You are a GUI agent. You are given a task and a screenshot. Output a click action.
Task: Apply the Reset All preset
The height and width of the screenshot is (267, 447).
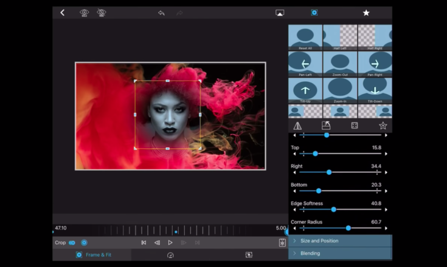coord(305,37)
